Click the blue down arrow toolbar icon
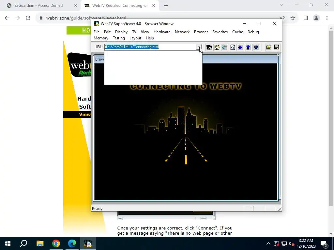334x250 pixels. click(240, 47)
